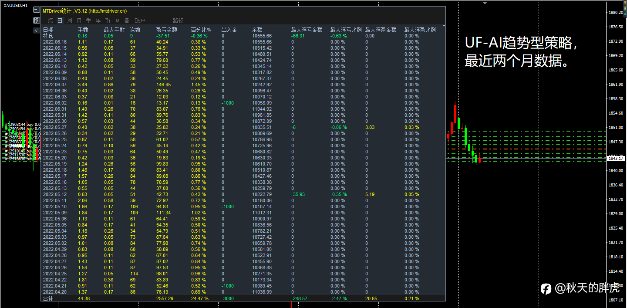The height and width of the screenshot is (308, 627).
Task: Click the downward triangle marker at the chart top
Action: tap(485, 2)
